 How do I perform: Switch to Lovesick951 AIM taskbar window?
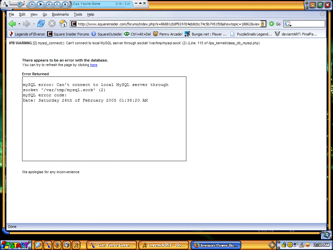click(164, 245)
